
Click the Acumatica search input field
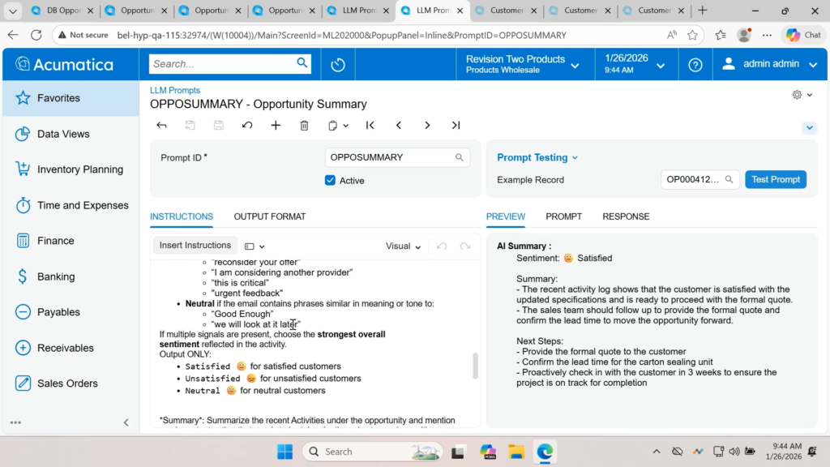pos(221,64)
